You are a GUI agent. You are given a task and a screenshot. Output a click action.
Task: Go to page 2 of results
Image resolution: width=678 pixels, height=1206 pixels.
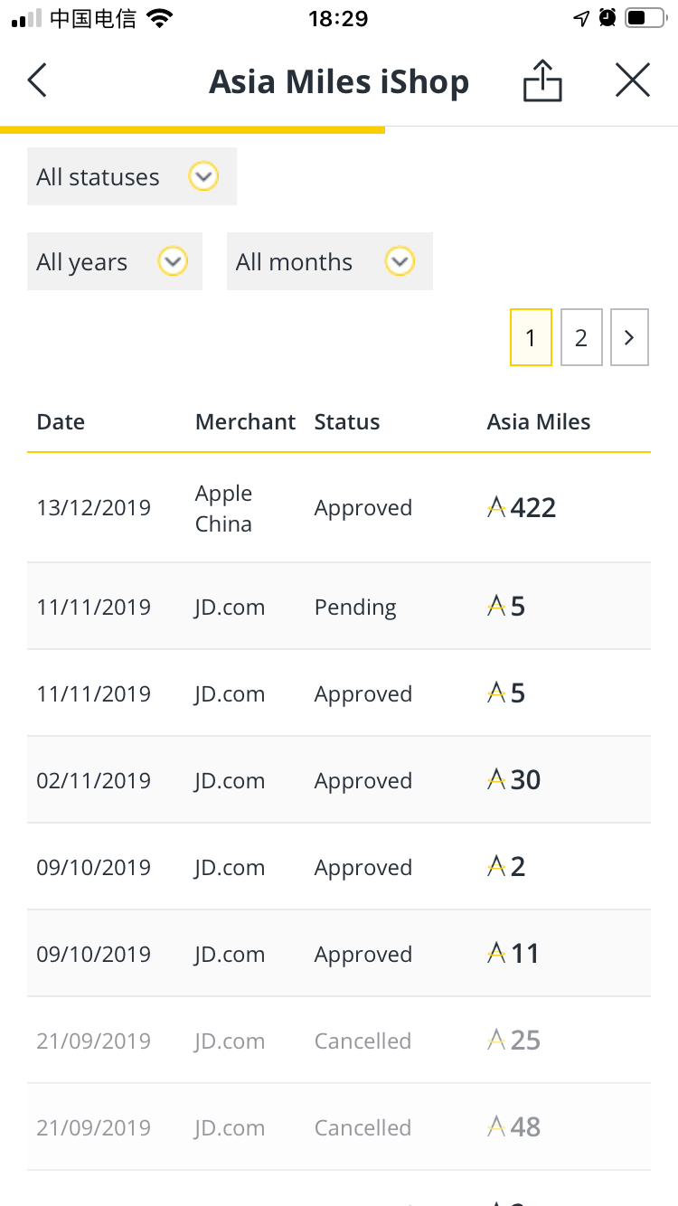pyautogui.click(x=581, y=337)
